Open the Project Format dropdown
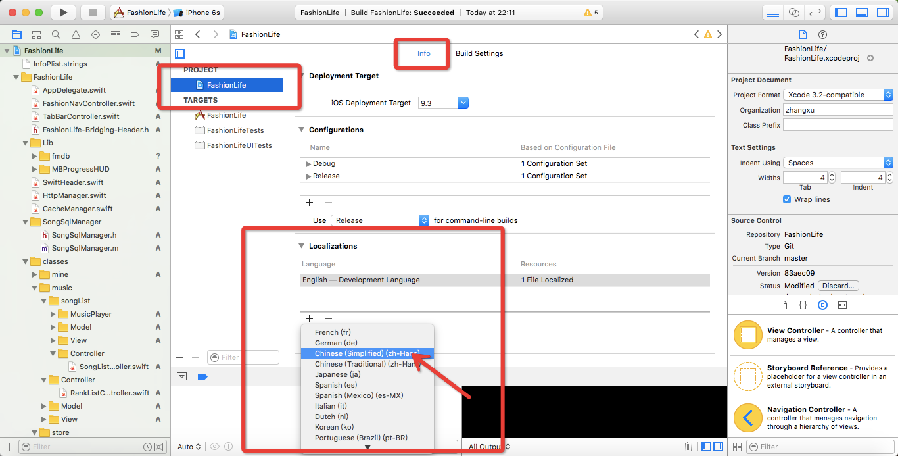 [x=838, y=95]
